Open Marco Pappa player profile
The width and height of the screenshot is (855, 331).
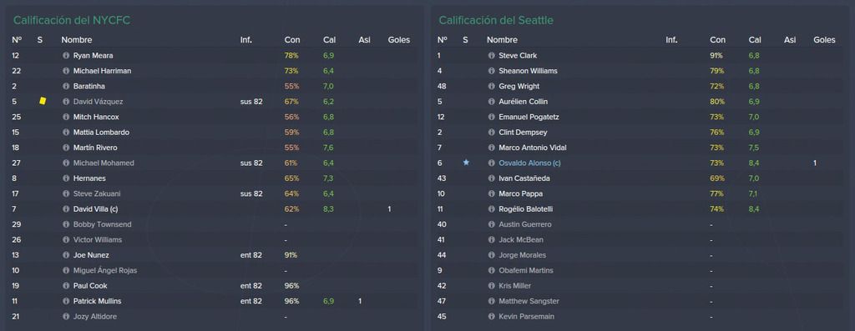click(520, 193)
